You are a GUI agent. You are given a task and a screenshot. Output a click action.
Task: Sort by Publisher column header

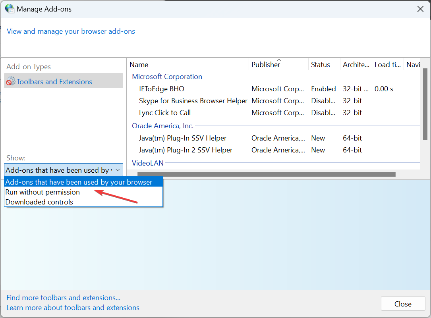(266, 65)
